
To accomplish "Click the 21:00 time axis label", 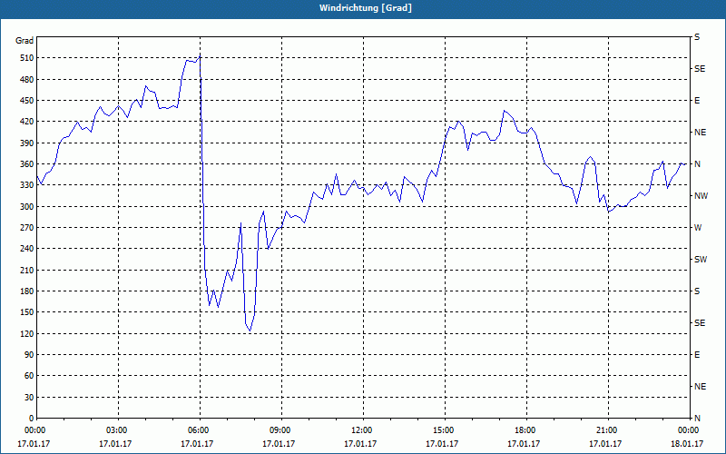I will pyautogui.click(x=606, y=429).
